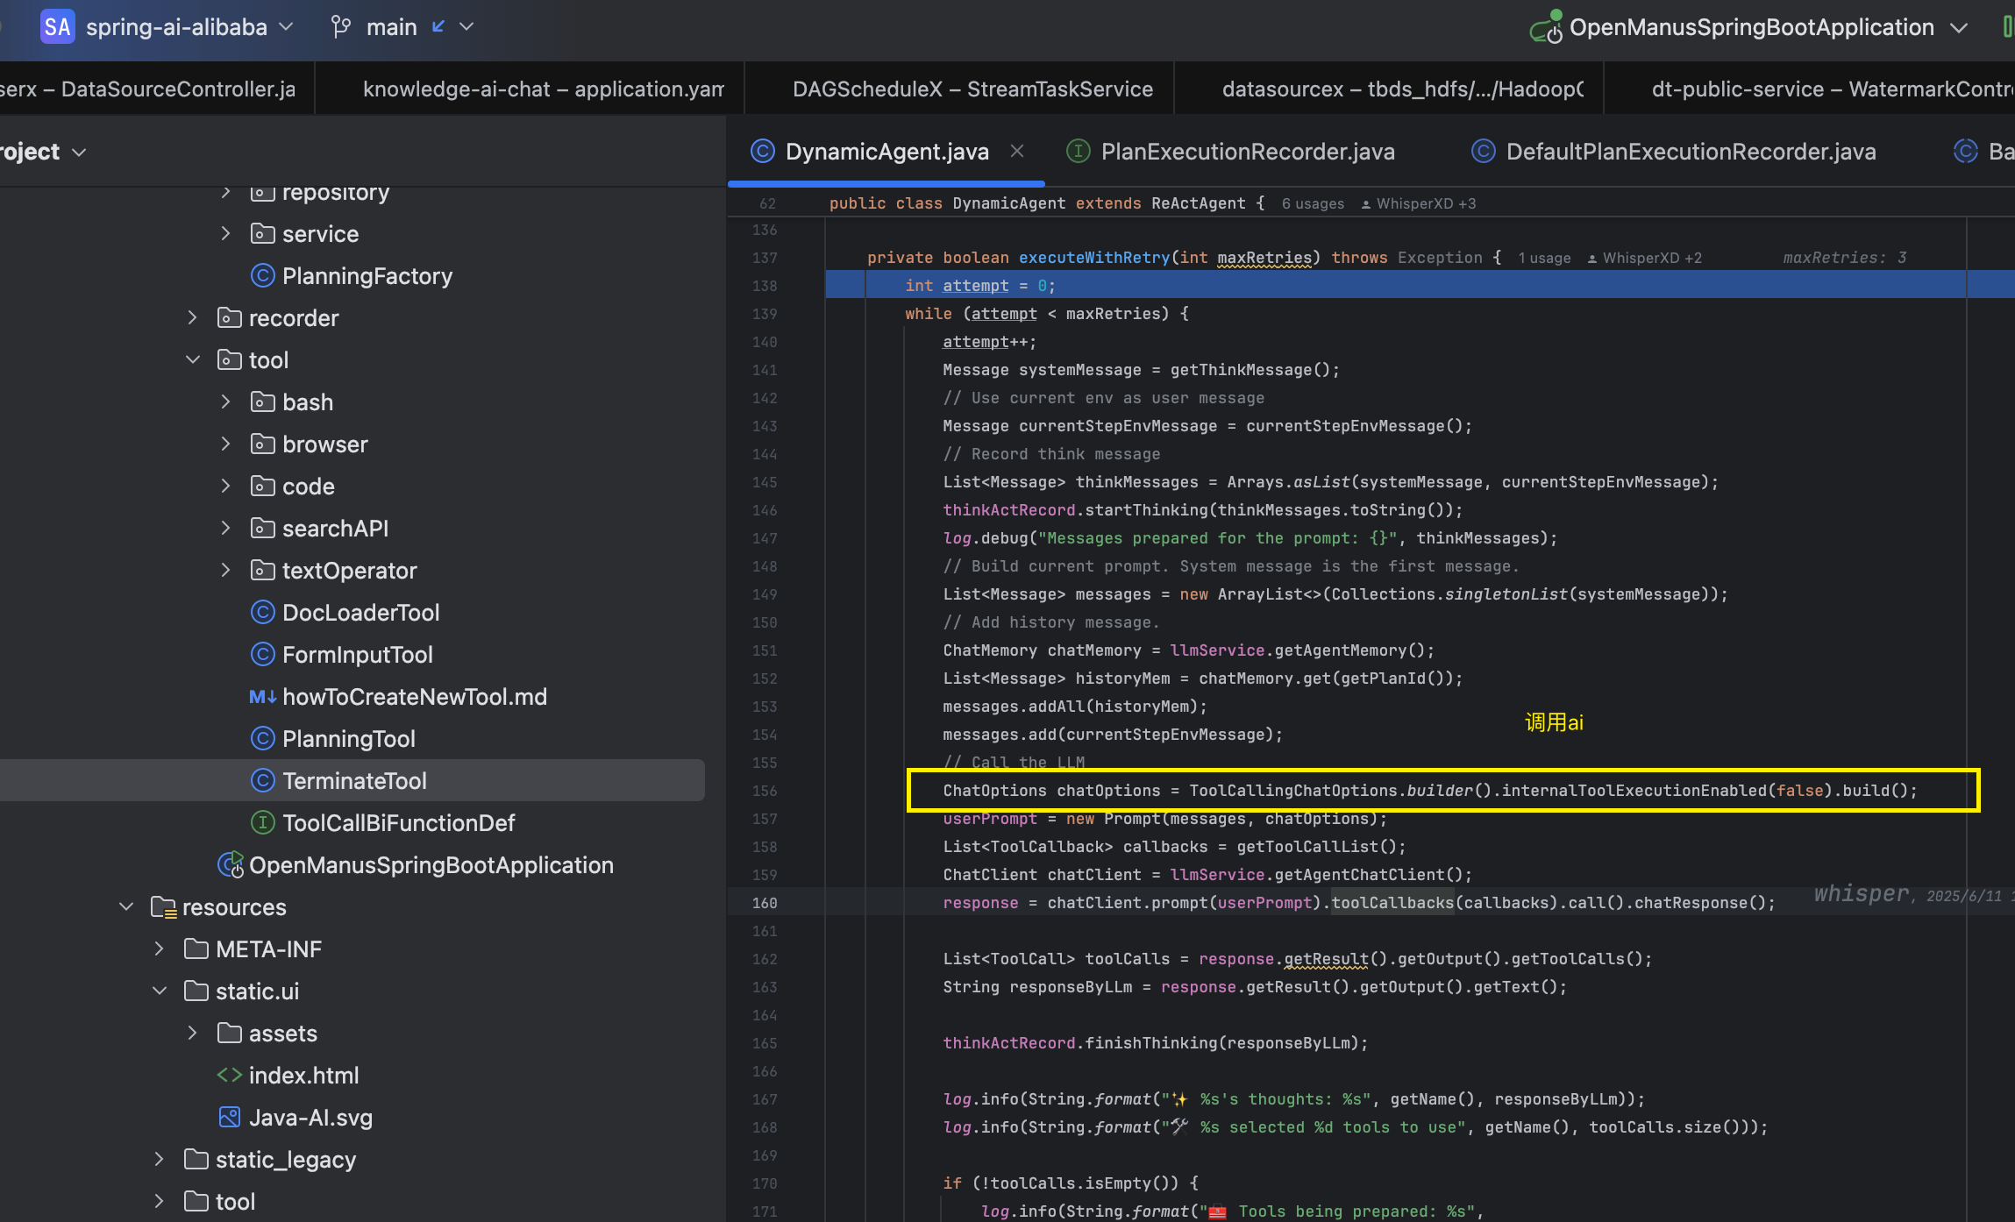Expand the recorder folder
The height and width of the screenshot is (1222, 2015).
(x=193, y=318)
